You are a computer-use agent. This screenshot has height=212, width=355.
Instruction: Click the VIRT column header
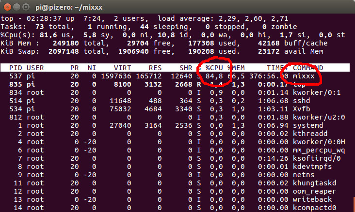point(122,68)
